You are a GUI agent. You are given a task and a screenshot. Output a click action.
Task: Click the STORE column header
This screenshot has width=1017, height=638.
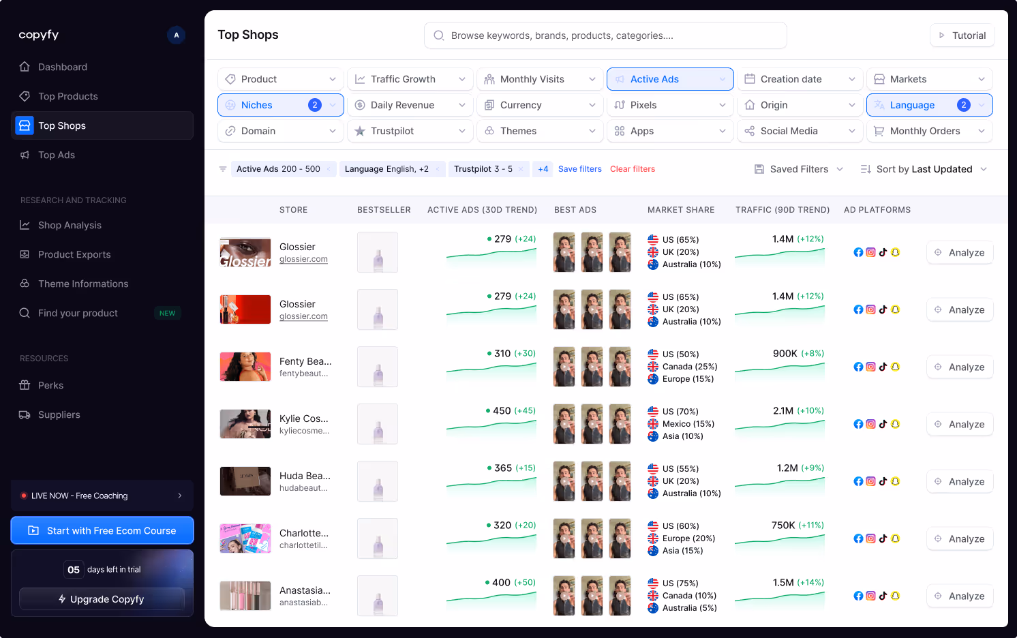click(x=293, y=210)
